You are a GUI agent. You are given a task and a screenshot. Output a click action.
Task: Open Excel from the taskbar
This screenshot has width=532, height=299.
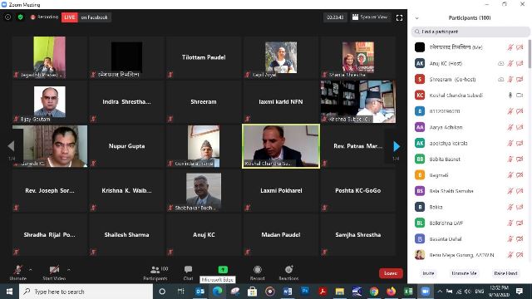click(408, 292)
